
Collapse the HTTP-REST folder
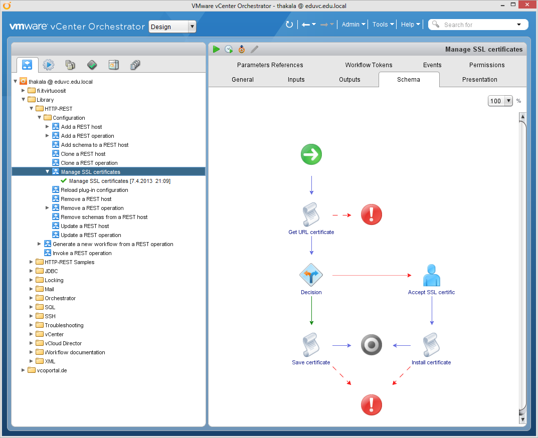pyautogui.click(x=31, y=108)
